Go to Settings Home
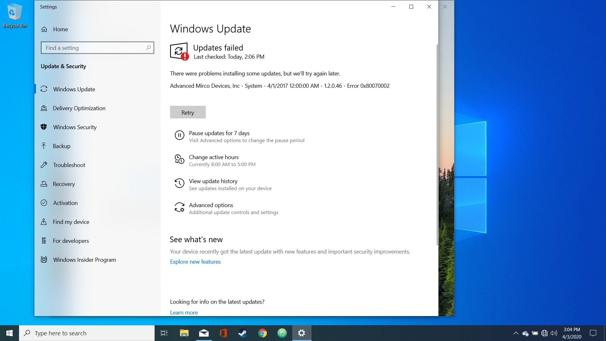606x341 pixels. pos(98,29)
